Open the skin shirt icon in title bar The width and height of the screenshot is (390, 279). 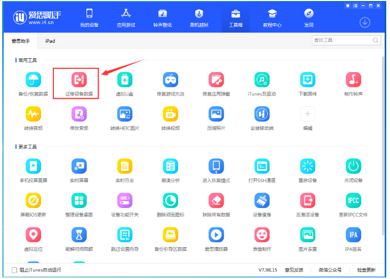pos(348,5)
